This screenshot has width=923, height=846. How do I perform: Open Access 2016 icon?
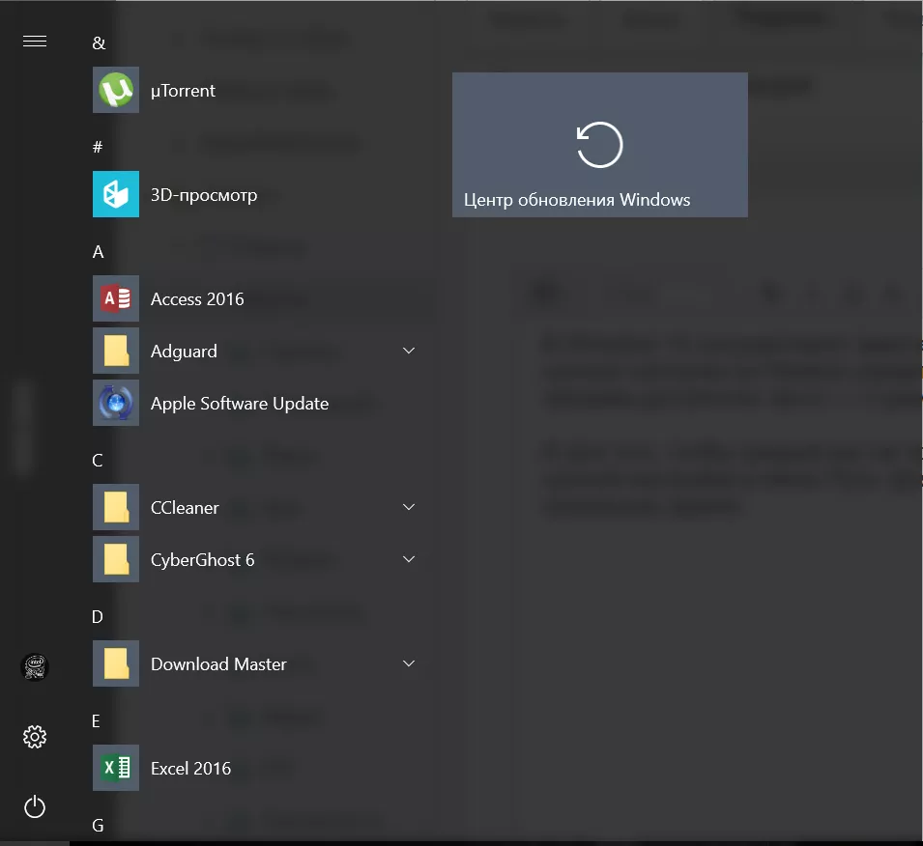pos(116,299)
